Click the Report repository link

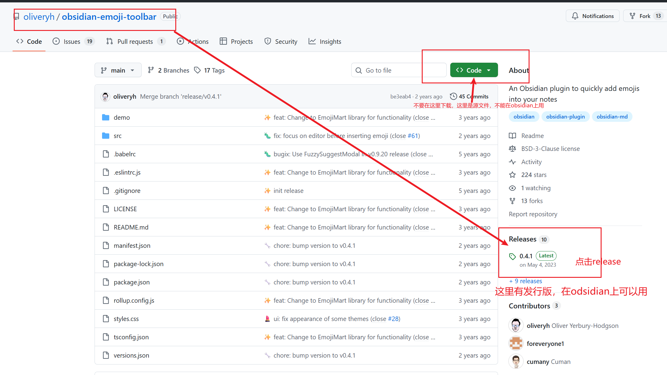pyautogui.click(x=533, y=214)
